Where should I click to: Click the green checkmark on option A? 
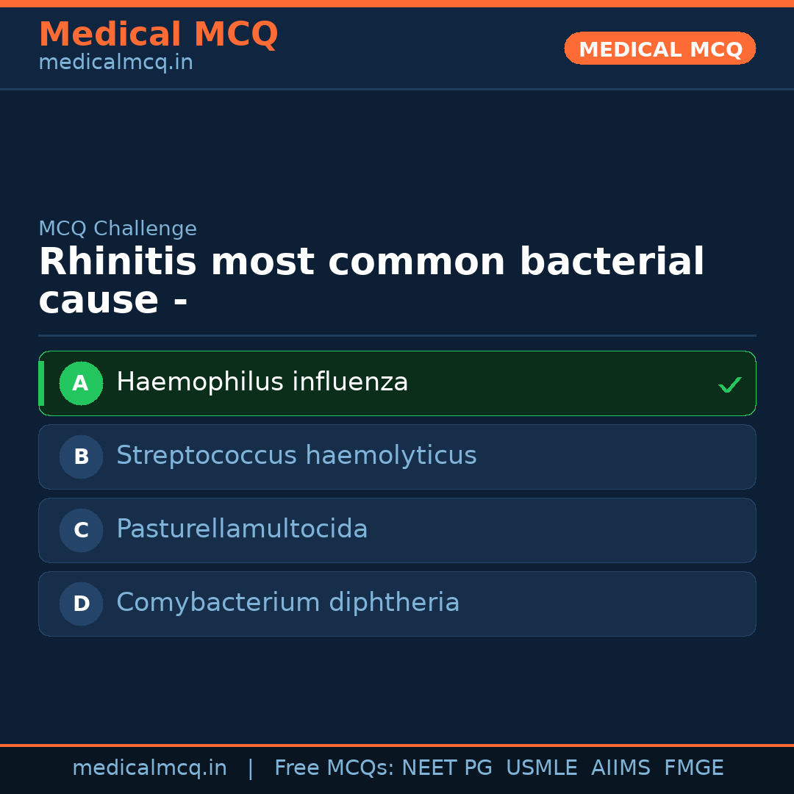point(729,385)
